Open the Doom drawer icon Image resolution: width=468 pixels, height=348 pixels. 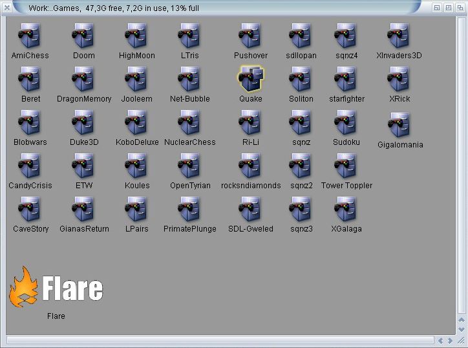[x=83, y=36]
